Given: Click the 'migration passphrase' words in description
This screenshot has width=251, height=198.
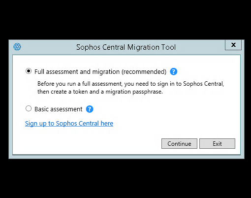Looking at the screenshot, I should [x=134, y=92].
